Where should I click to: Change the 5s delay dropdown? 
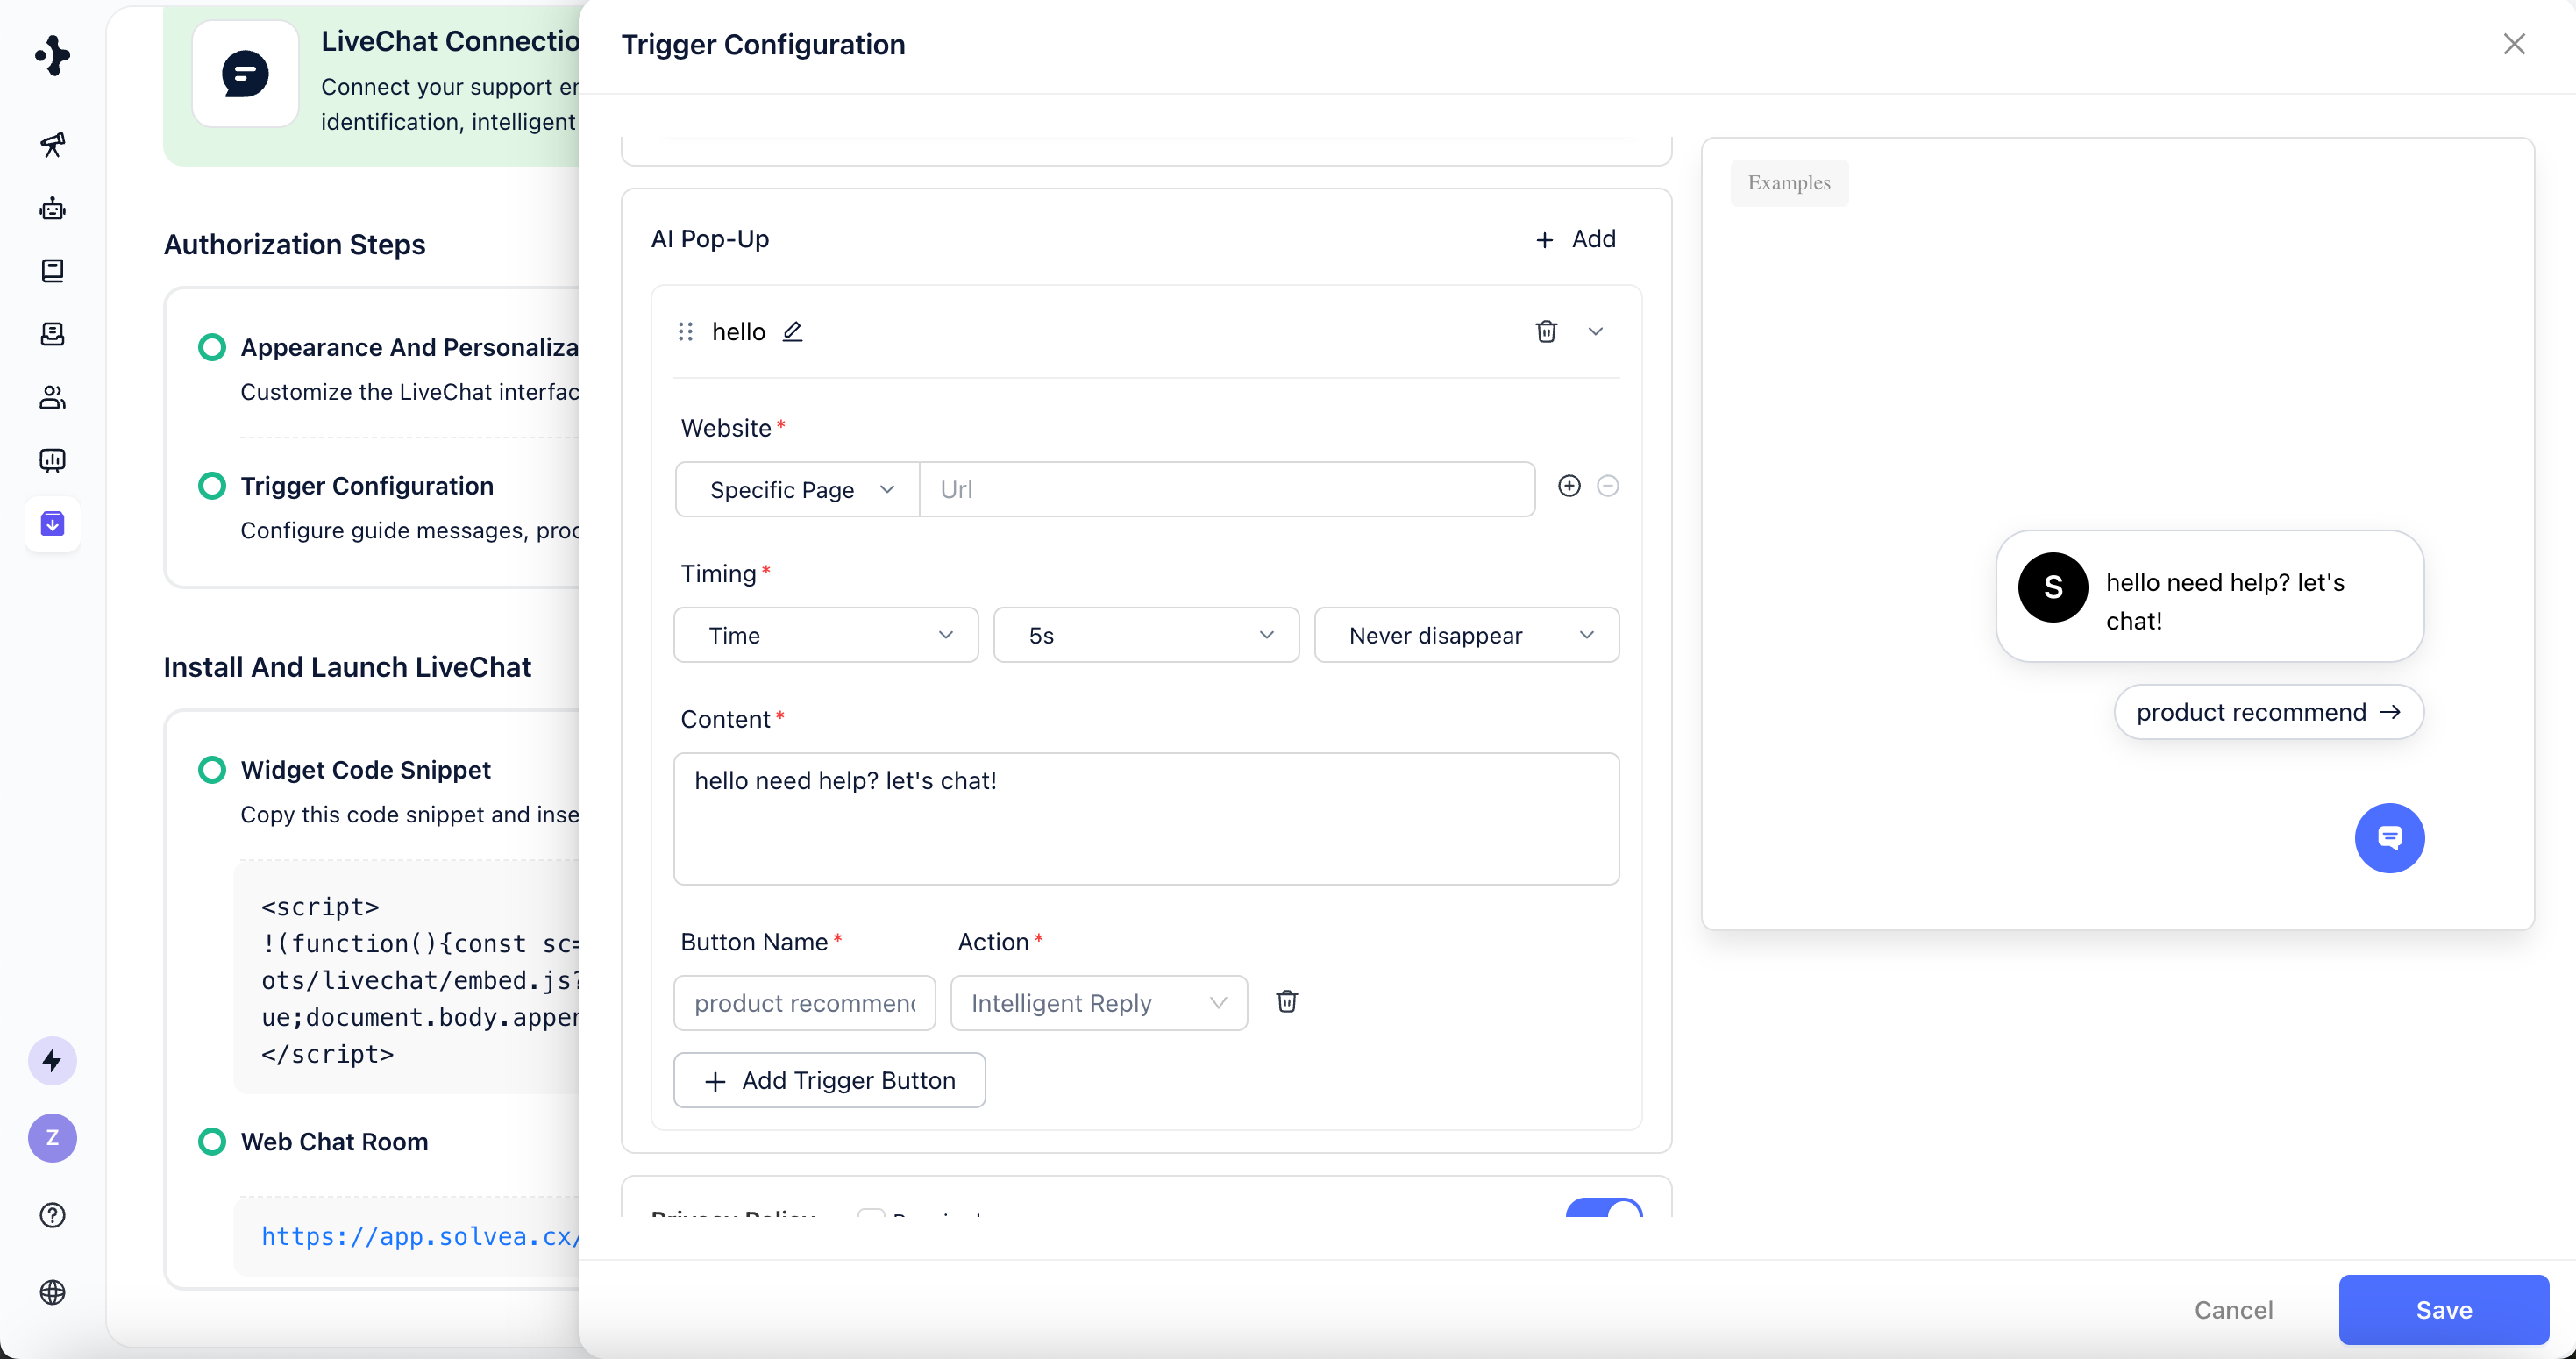click(x=1145, y=635)
